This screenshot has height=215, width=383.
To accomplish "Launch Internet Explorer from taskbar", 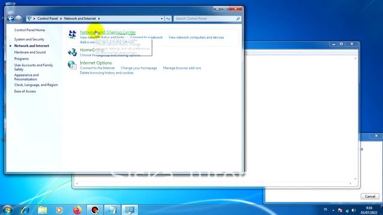I will point(25,210).
